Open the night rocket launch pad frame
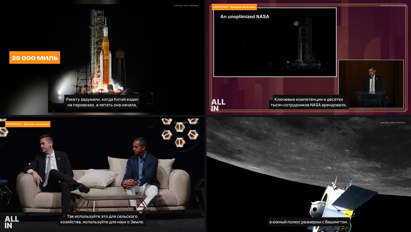The image size is (411, 232). coord(102,57)
